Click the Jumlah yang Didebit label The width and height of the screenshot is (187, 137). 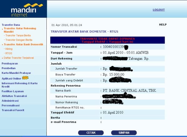[x=69, y=80]
